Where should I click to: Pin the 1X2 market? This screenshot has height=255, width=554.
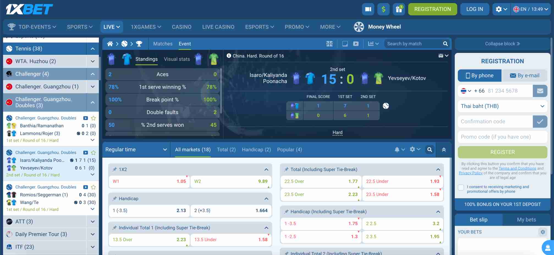tap(114, 169)
